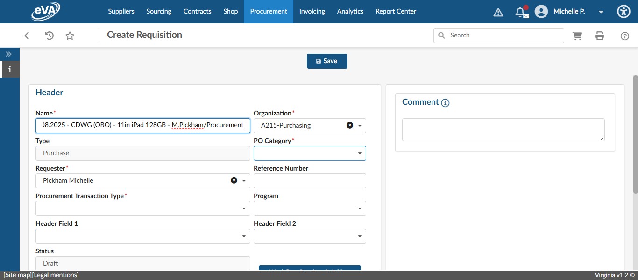The image size is (638, 280).
Task: Click the warning triangle alert icon
Action: click(498, 12)
